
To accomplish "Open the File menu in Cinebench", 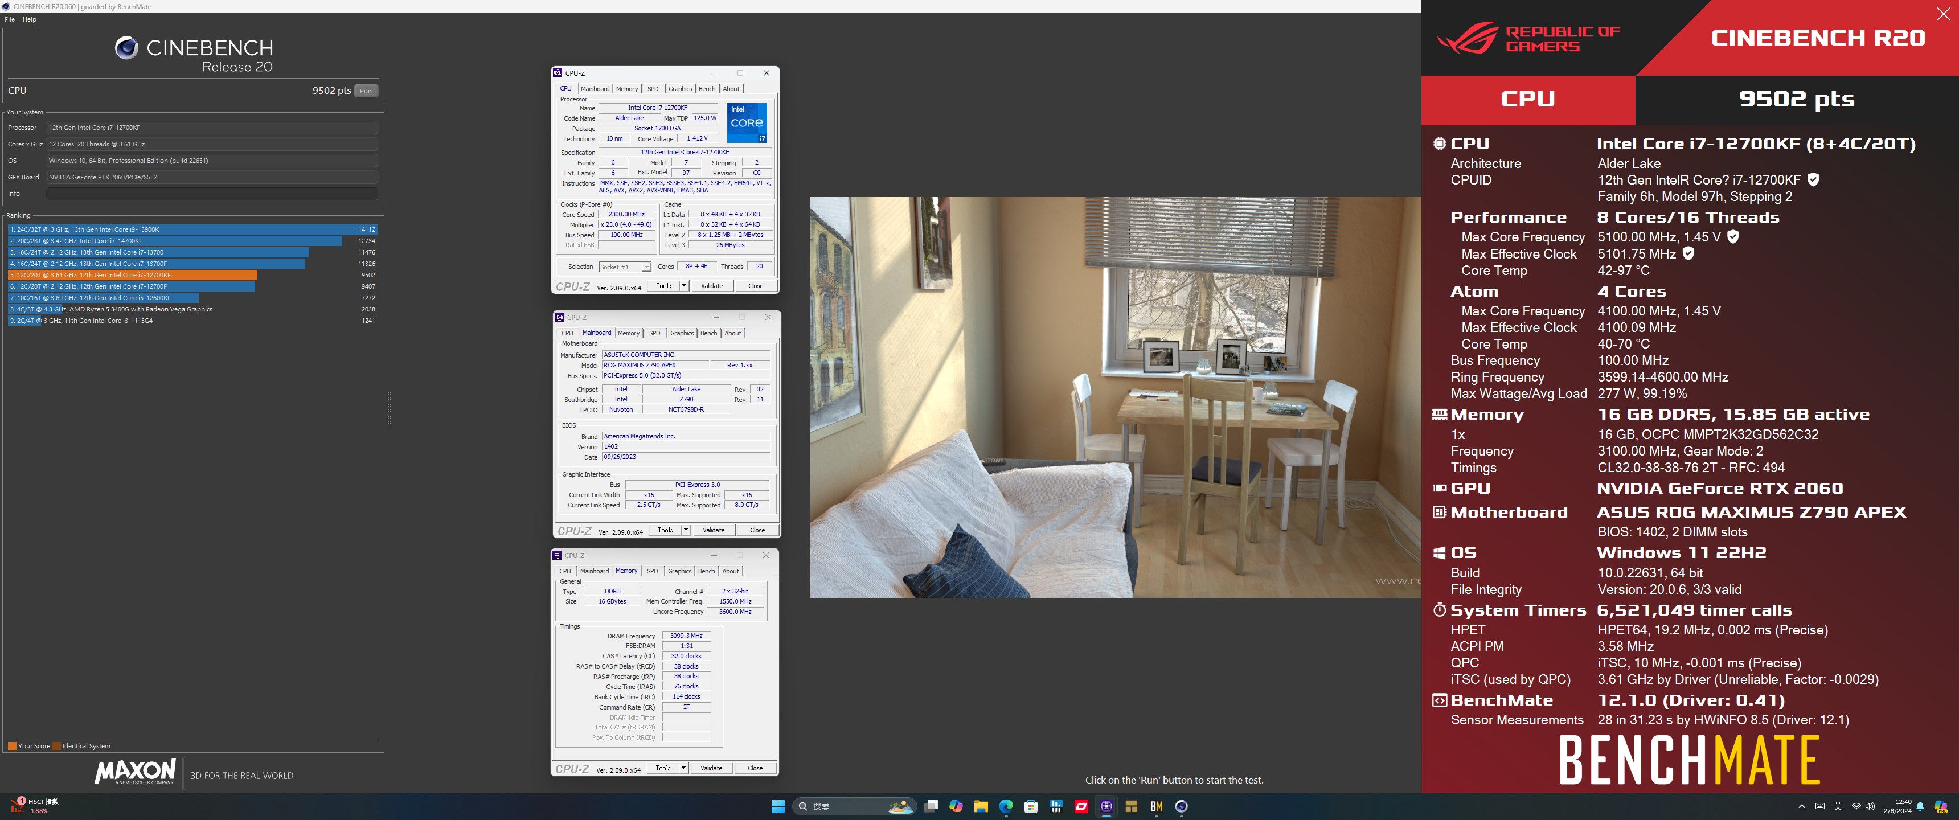I will point(10,20).
